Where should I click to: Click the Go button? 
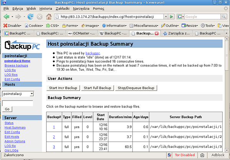pos(7,109)
